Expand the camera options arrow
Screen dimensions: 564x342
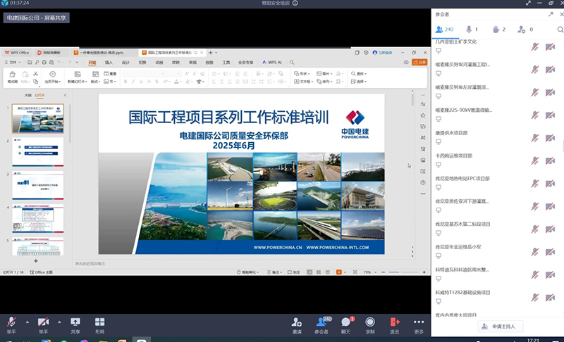(x=59, y=321)
